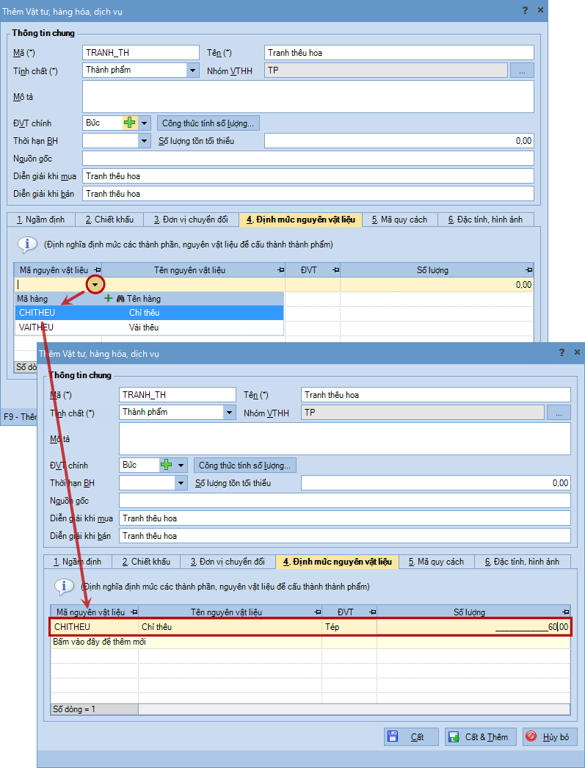Open Tính chất dropdown in the upper dialog
Image resolution: width=585 pixels, height=768 pixels.
coord(193,70)
